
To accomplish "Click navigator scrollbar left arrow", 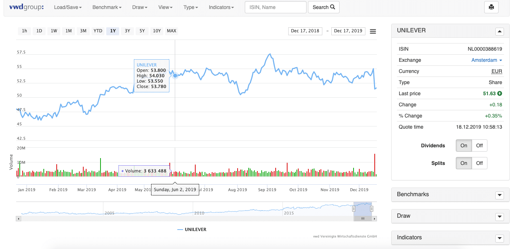I will tap(19, 218).
